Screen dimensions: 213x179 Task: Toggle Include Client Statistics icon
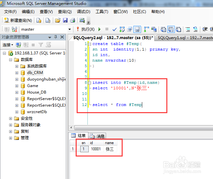coord(154,29)
